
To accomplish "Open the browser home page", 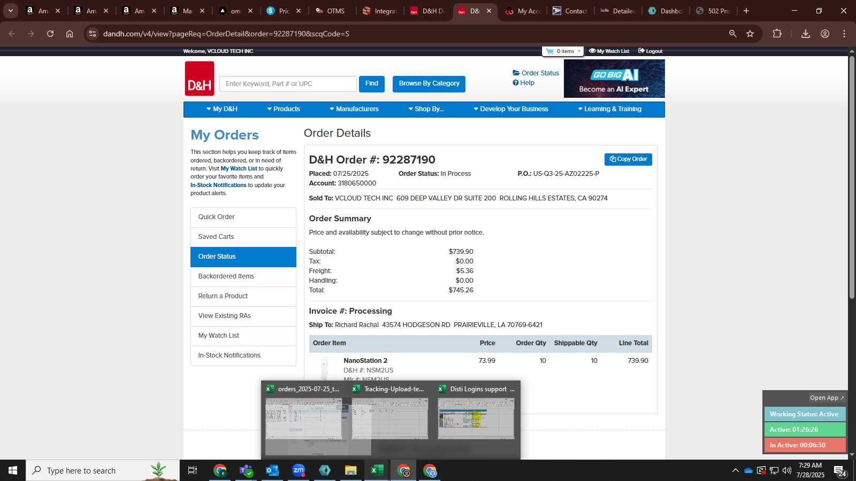I will 70,34.
